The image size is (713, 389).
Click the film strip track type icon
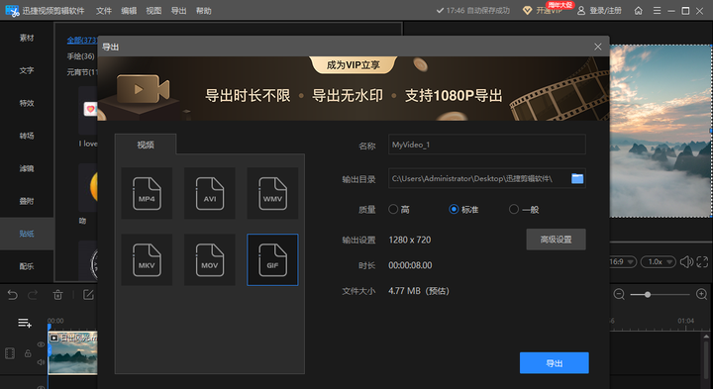tap(10, 353)
